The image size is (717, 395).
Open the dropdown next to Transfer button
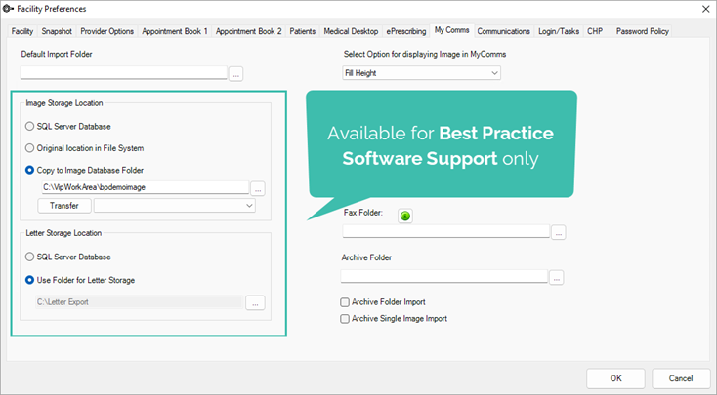pyautogui.click(x=174, y=206)
